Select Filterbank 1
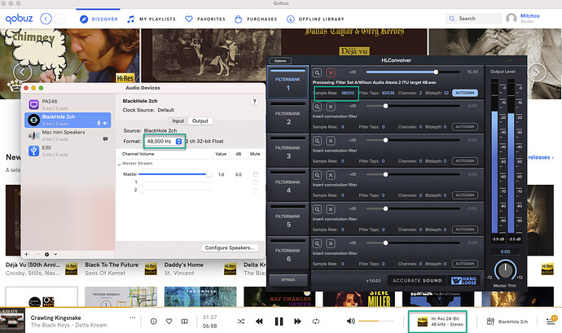Screen dimensions: 562x333 (x=288, y=83)
